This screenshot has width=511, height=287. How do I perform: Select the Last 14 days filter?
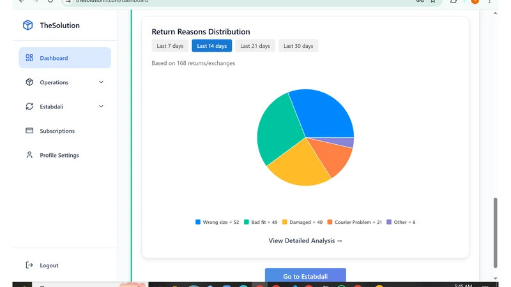coord(212,46)
